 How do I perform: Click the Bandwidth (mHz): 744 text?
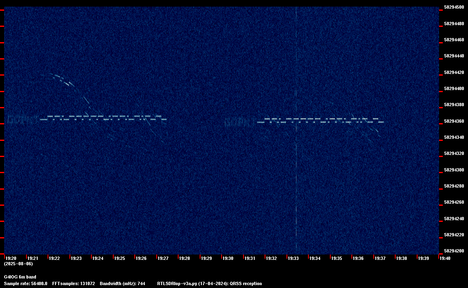click(x=122, y=283)
